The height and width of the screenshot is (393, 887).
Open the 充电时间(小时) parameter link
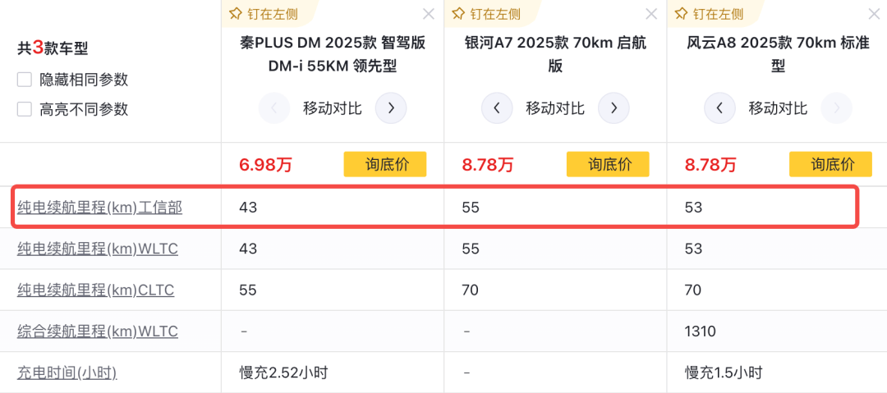67,372
